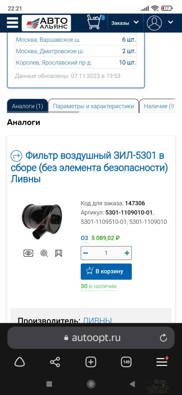
Task: Click the eye quick-view icon under product
Action: (28, 253)
